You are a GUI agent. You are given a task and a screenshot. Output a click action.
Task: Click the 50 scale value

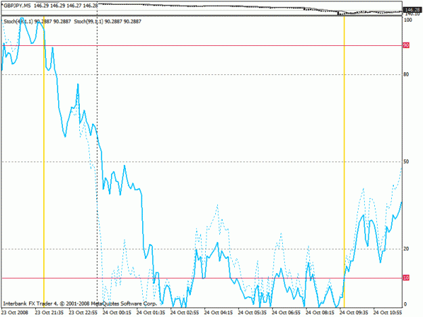pos(406,162)
